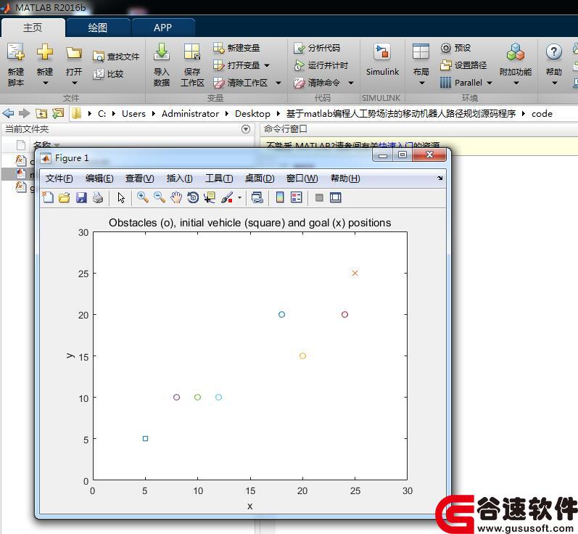This screenshot has width=578, height=534.
Task: Click Print Figure icon in Figure 1 toolbar
Action: pos(98,197)
